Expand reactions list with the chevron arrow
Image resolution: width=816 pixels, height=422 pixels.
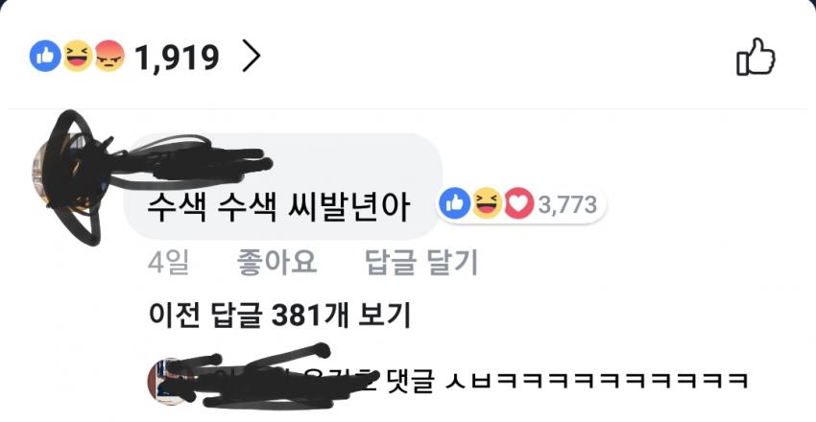coord(252,58)
